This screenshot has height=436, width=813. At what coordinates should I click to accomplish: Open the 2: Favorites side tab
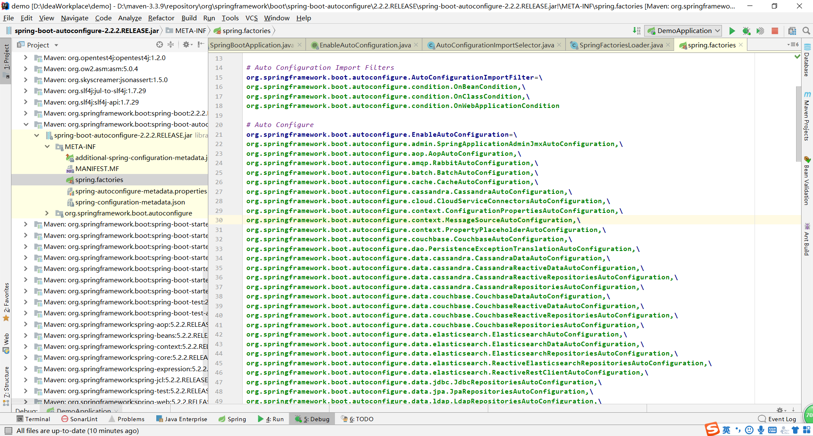6,301
